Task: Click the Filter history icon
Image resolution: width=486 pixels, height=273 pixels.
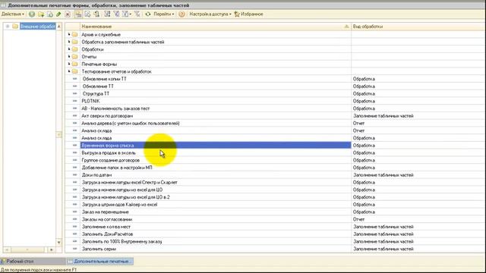Action: tap(125, 14)
